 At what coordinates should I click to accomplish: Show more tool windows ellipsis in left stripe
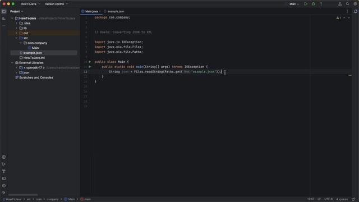tap(4, 26)
